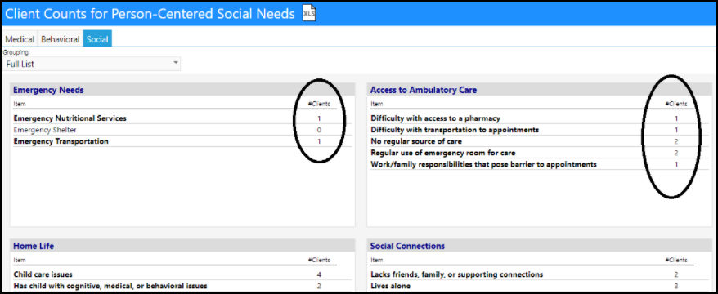
Task: Switch to the Behavioral tab
Action: point(60,39)
